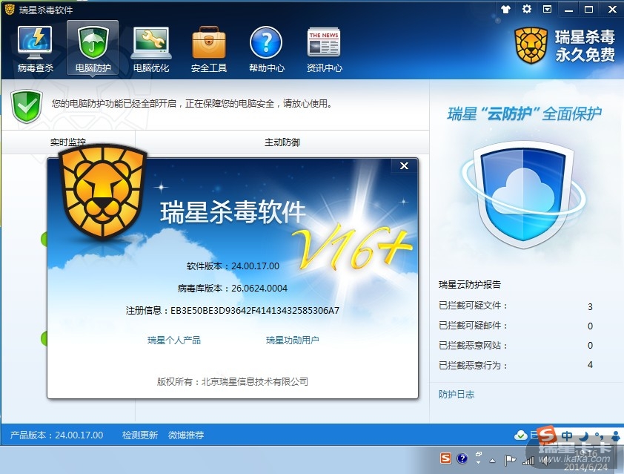Click the Sogou user avatar icon
The image size is (624, 474).
615,435
